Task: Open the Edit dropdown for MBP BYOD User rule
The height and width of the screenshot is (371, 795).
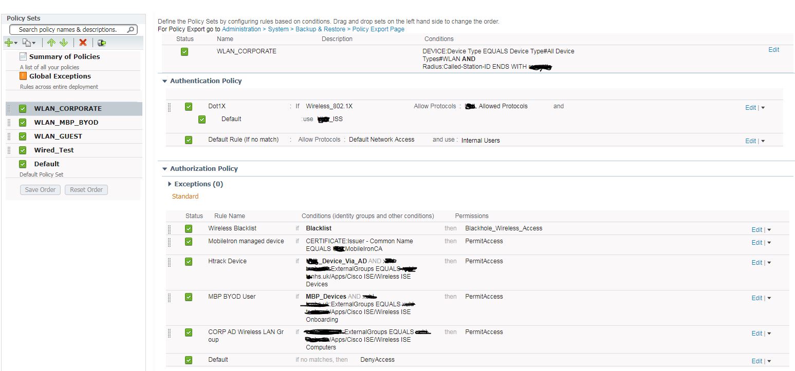Action: [x=768, y=298]
